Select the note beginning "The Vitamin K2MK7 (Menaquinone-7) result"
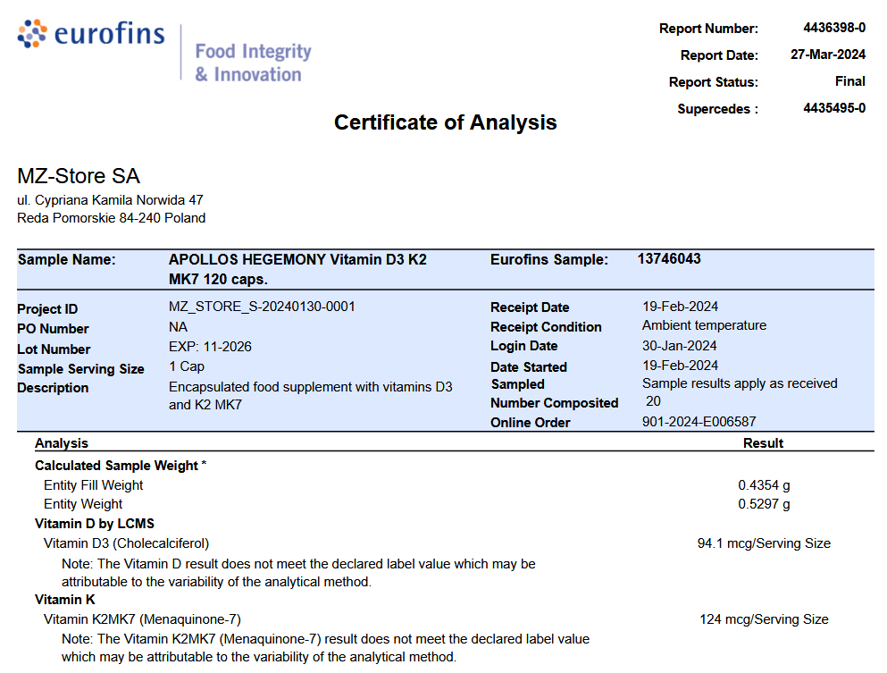887x673 pixels. (325, 648)
